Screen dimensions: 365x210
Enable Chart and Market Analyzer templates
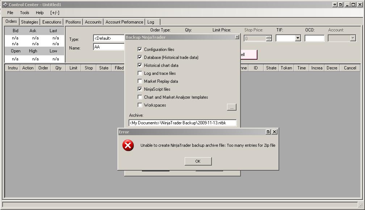(x=140, y=97)
